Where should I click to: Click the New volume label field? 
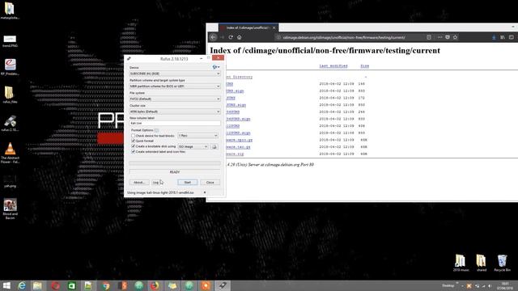175,123
